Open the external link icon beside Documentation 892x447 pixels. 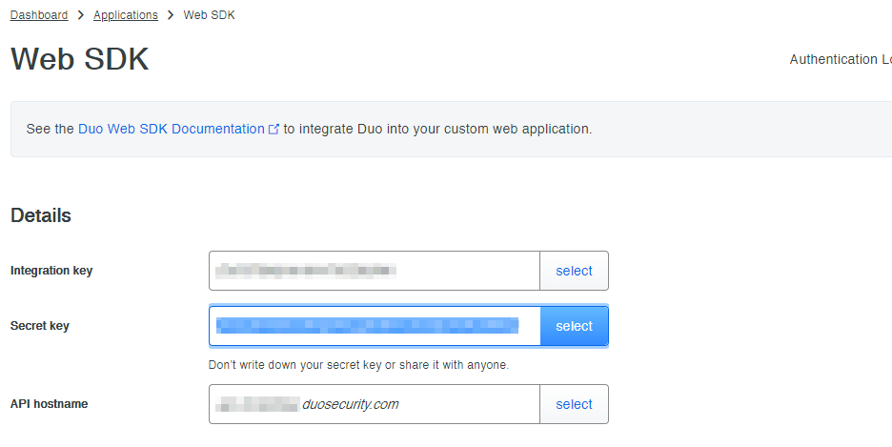(274, 130)
